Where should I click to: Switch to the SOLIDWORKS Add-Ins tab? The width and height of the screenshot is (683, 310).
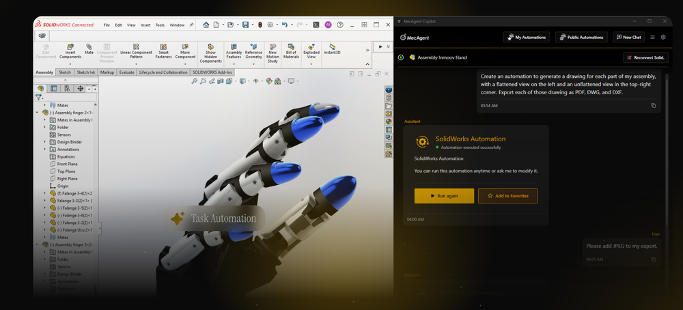pyautogui.click(x=212, y=72)
